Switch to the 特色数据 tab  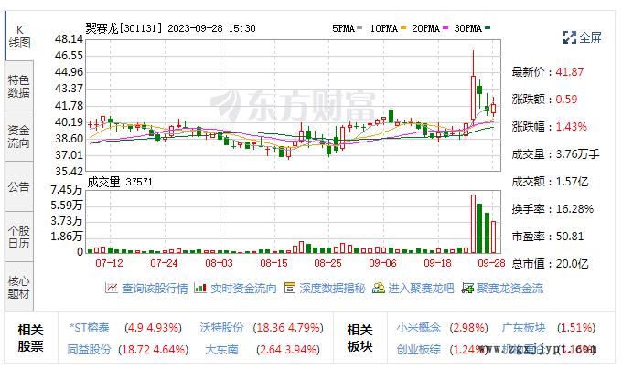click(x=19, y=86)
